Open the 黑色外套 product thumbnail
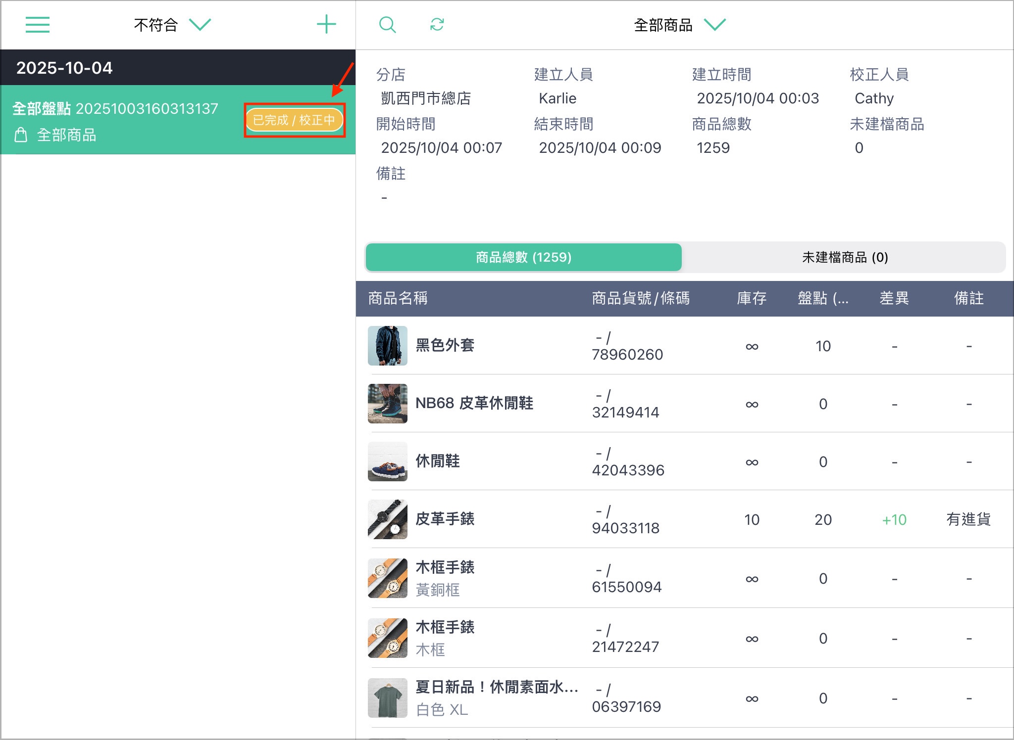1014x740 pixels. pyautogui.click(x=388, y=346)
